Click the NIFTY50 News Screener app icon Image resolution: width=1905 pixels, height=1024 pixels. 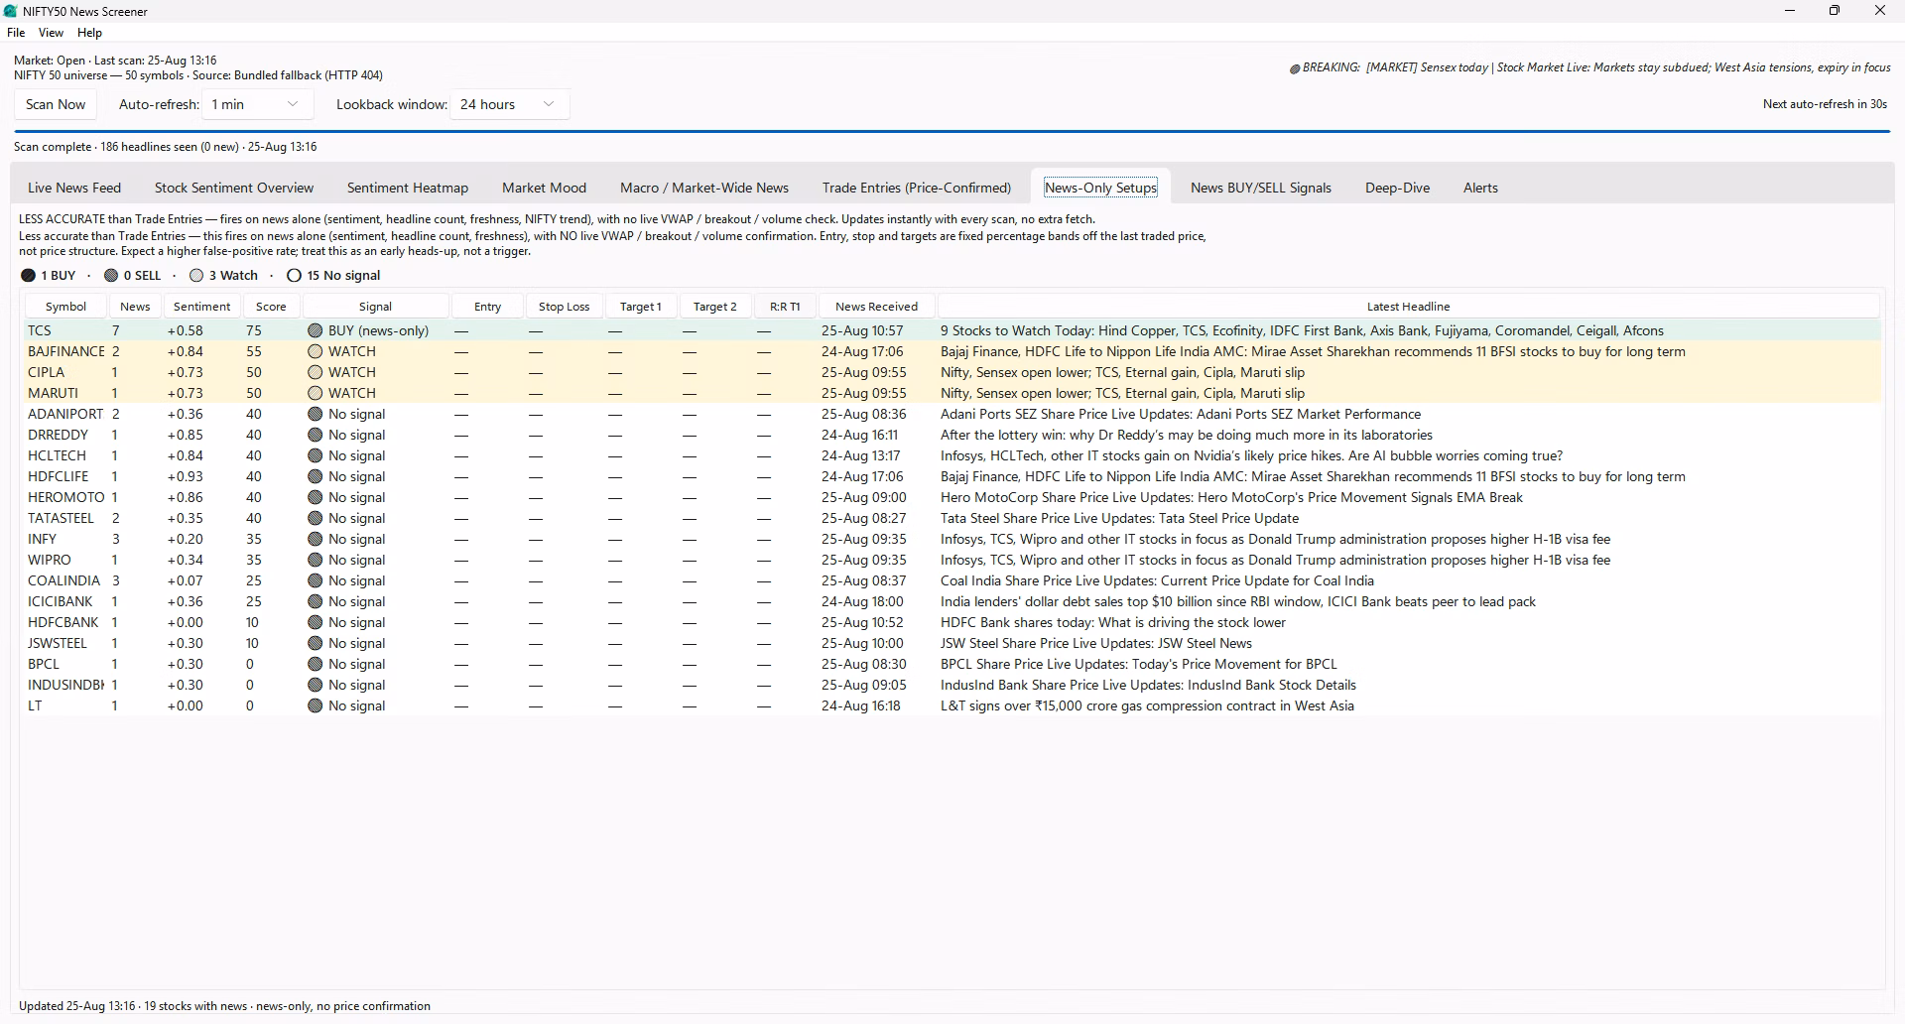(x=11, y=11)
